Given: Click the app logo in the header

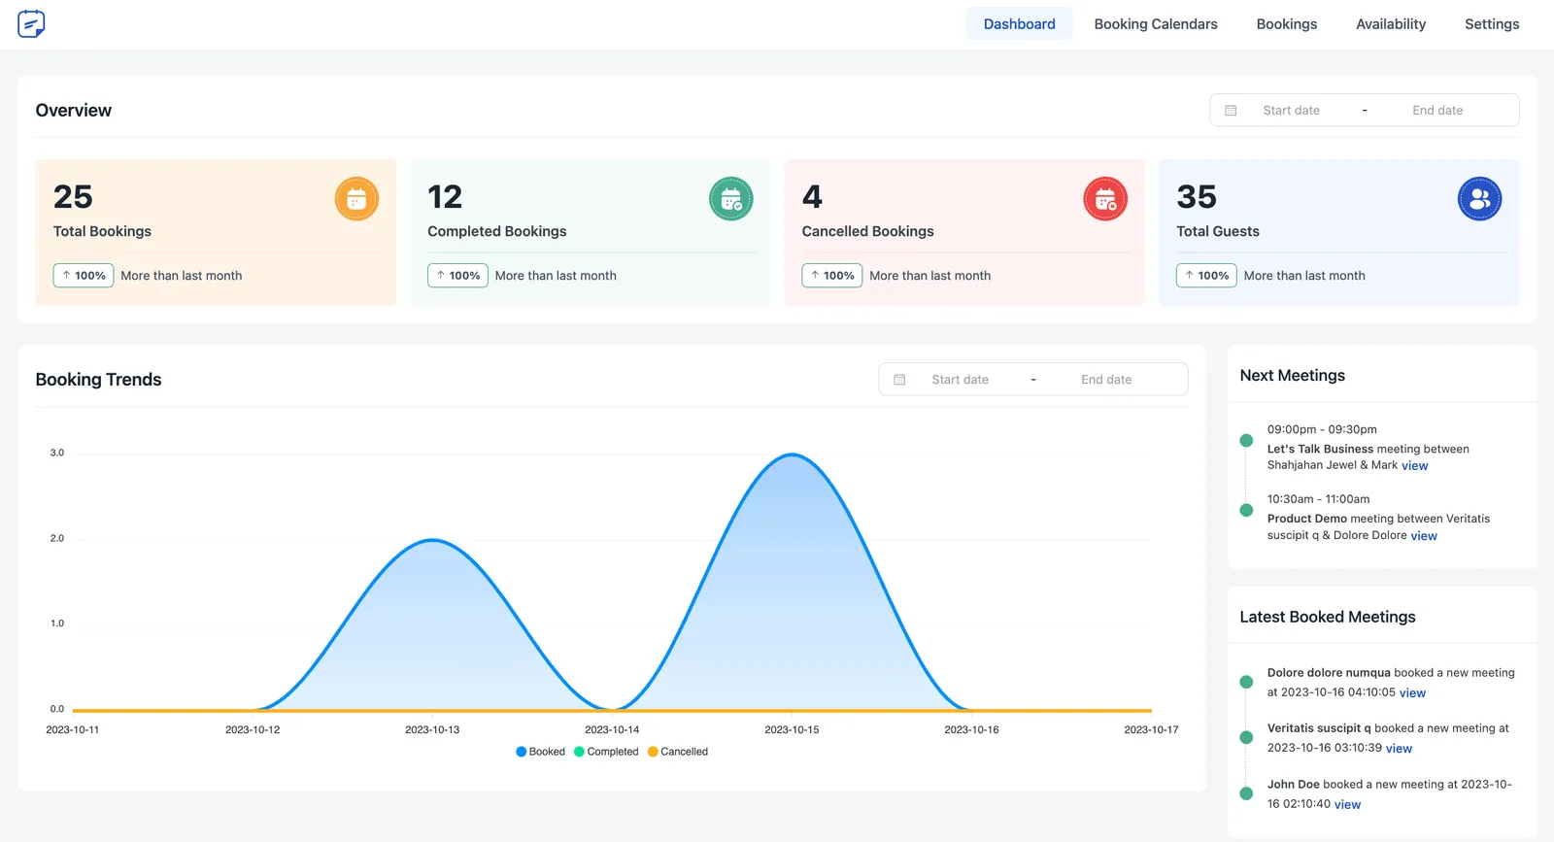Looking at the screenshot, I should (x=31, y=23).
